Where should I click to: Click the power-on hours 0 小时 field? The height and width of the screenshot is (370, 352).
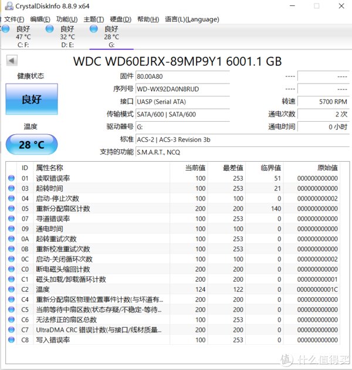click(323, 127)
